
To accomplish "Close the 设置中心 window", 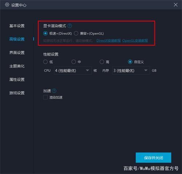I will tap(175, 5).
